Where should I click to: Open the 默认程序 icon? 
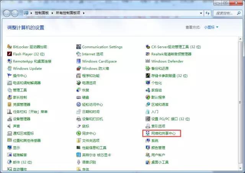click(x=148, y=97)
